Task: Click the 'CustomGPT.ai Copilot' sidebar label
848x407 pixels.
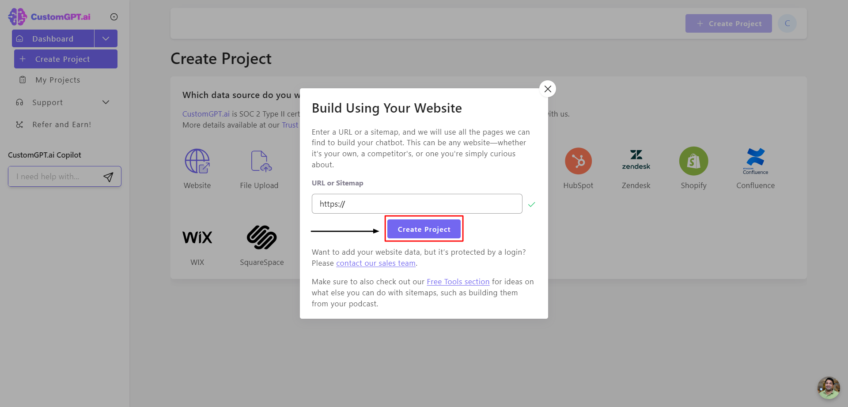Action: tap(45, 155)
